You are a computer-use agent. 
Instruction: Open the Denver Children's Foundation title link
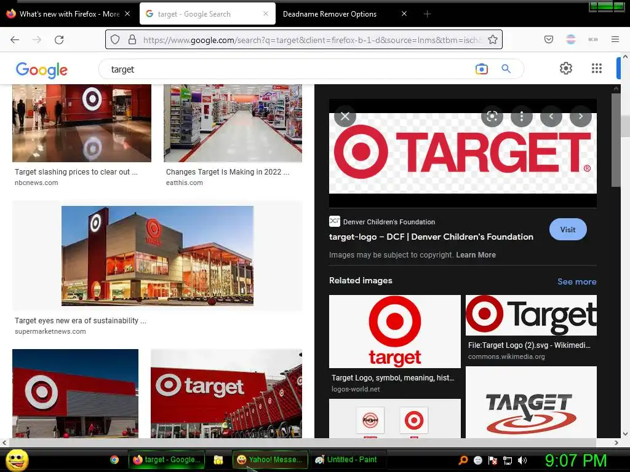[431, 237]
